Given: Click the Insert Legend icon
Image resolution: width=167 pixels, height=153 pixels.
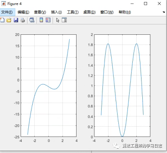Looking at the screenshot, I should tap(48, 20).
